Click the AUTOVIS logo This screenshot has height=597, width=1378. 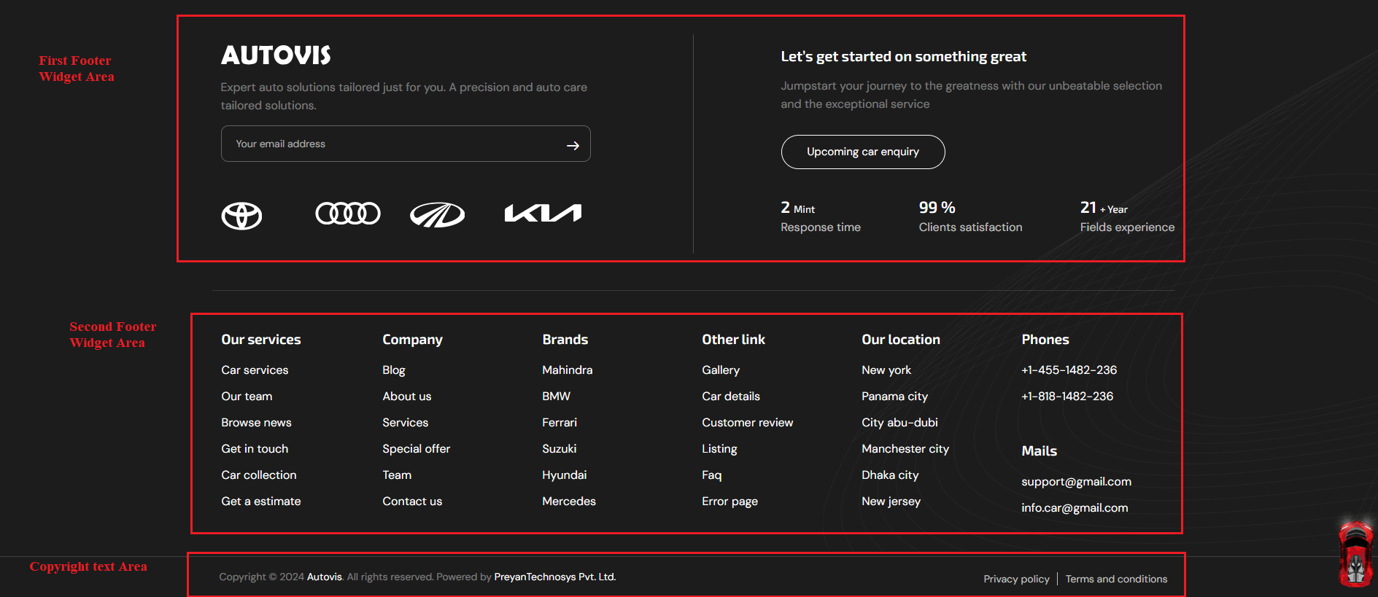pyautogui.click(x=276, y=55)
